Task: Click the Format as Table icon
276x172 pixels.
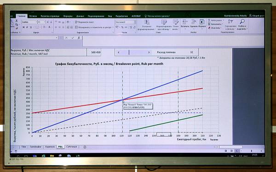Action: [164, 22]
